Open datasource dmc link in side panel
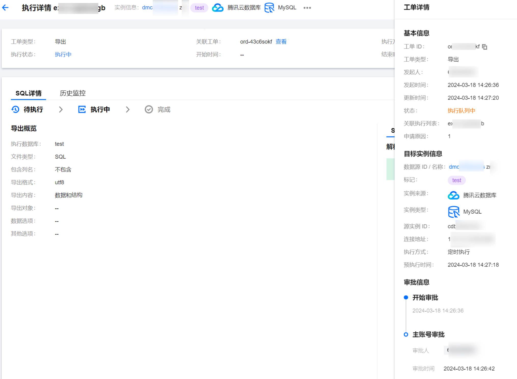Viewport: 517px width, 379px height. (x=454, y=167)
